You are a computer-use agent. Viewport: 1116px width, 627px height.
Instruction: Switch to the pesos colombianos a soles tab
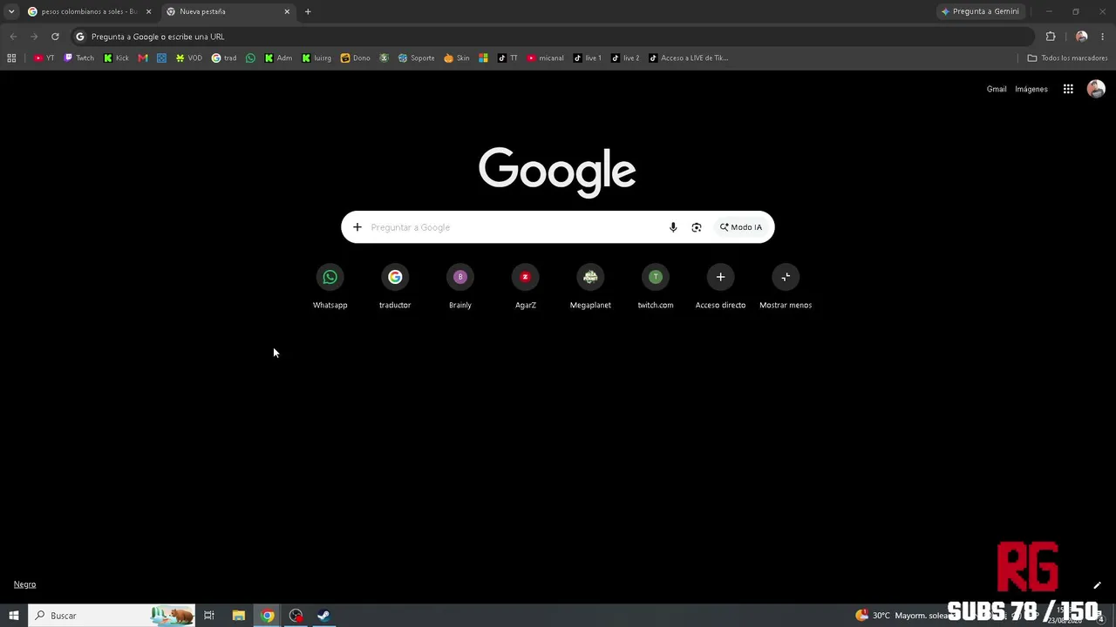(88, 11)
